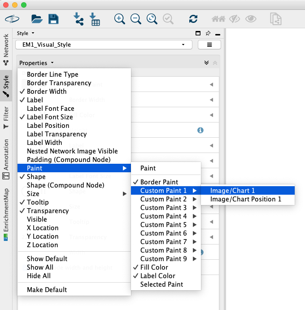Pin the Style panel
Screen dimensions: 305x310
pyautogui.click(x=208, y=33)
